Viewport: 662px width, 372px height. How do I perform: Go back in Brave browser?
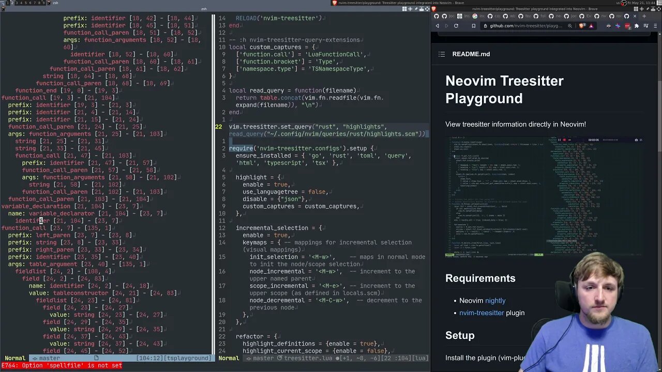tap(437, 26)
